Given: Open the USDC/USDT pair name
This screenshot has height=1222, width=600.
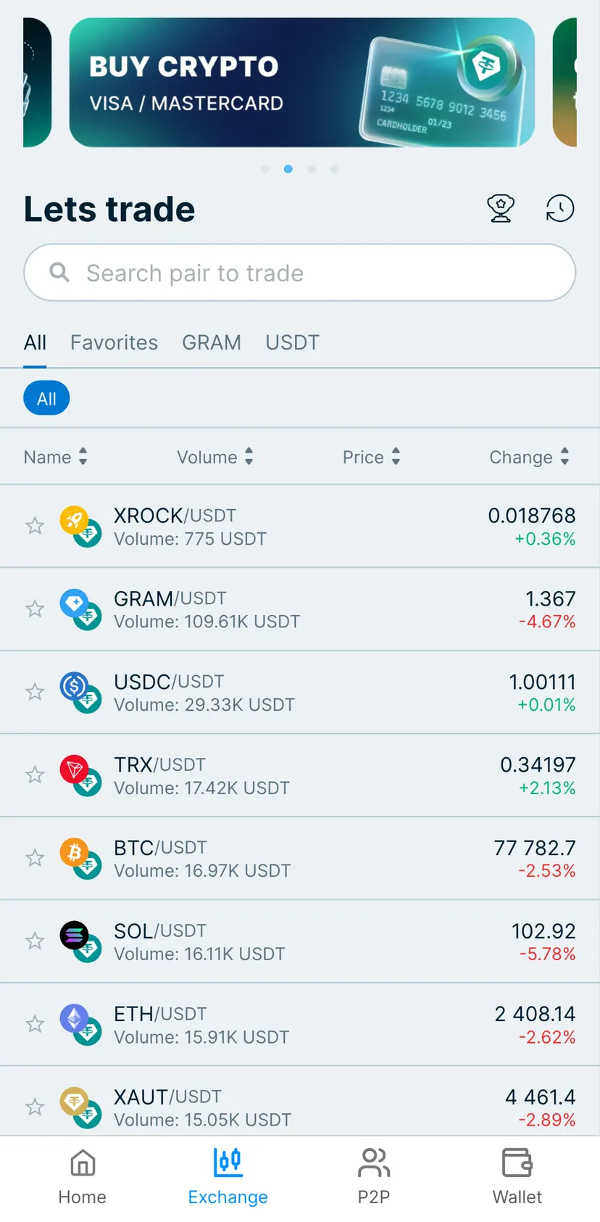Looking at the screenshot, I should click(x=169, y=682).
